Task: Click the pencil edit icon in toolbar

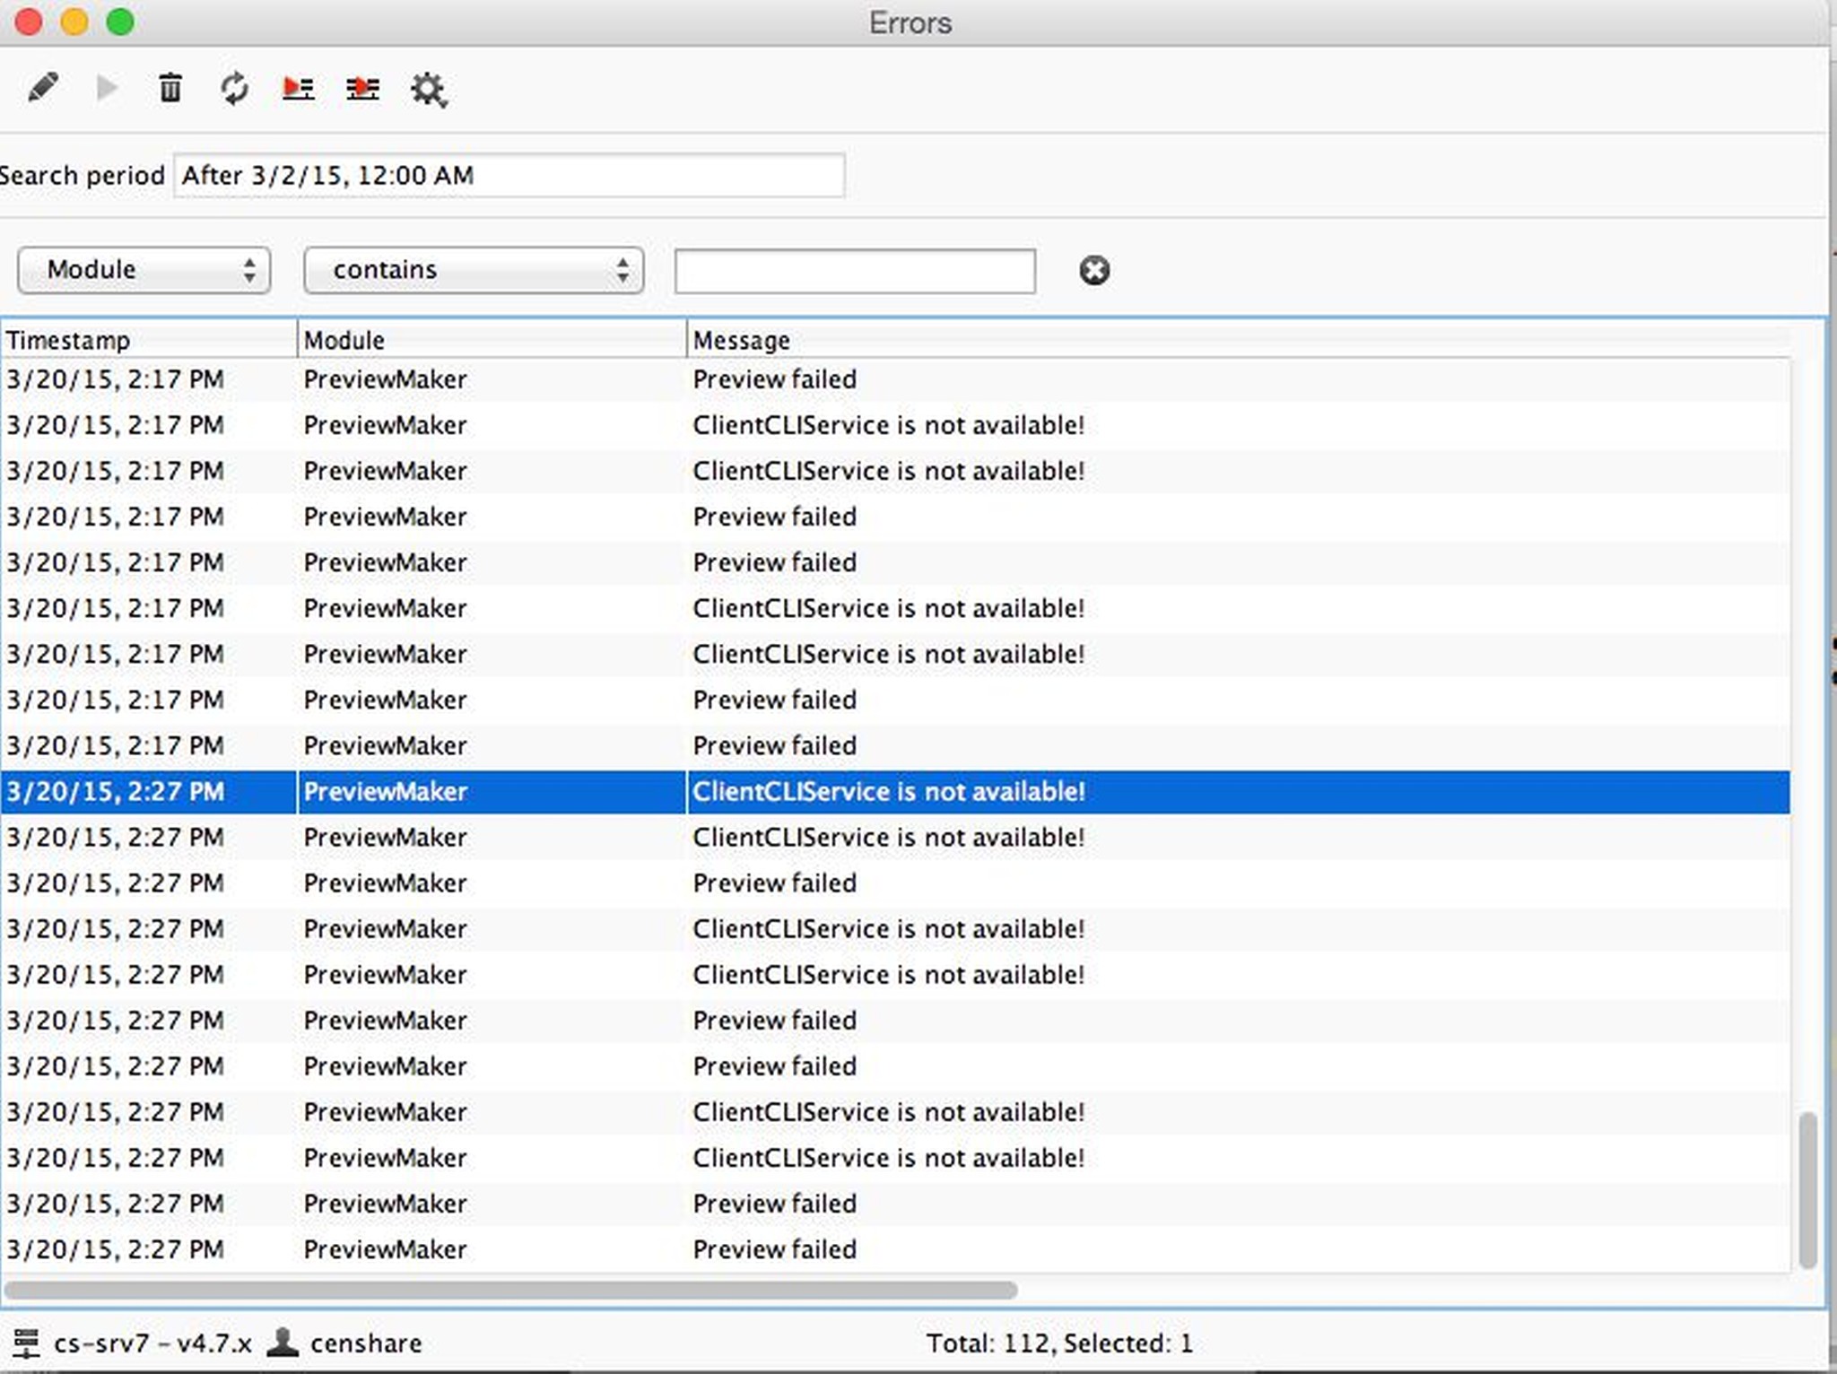Action: [x=43, y=88]
